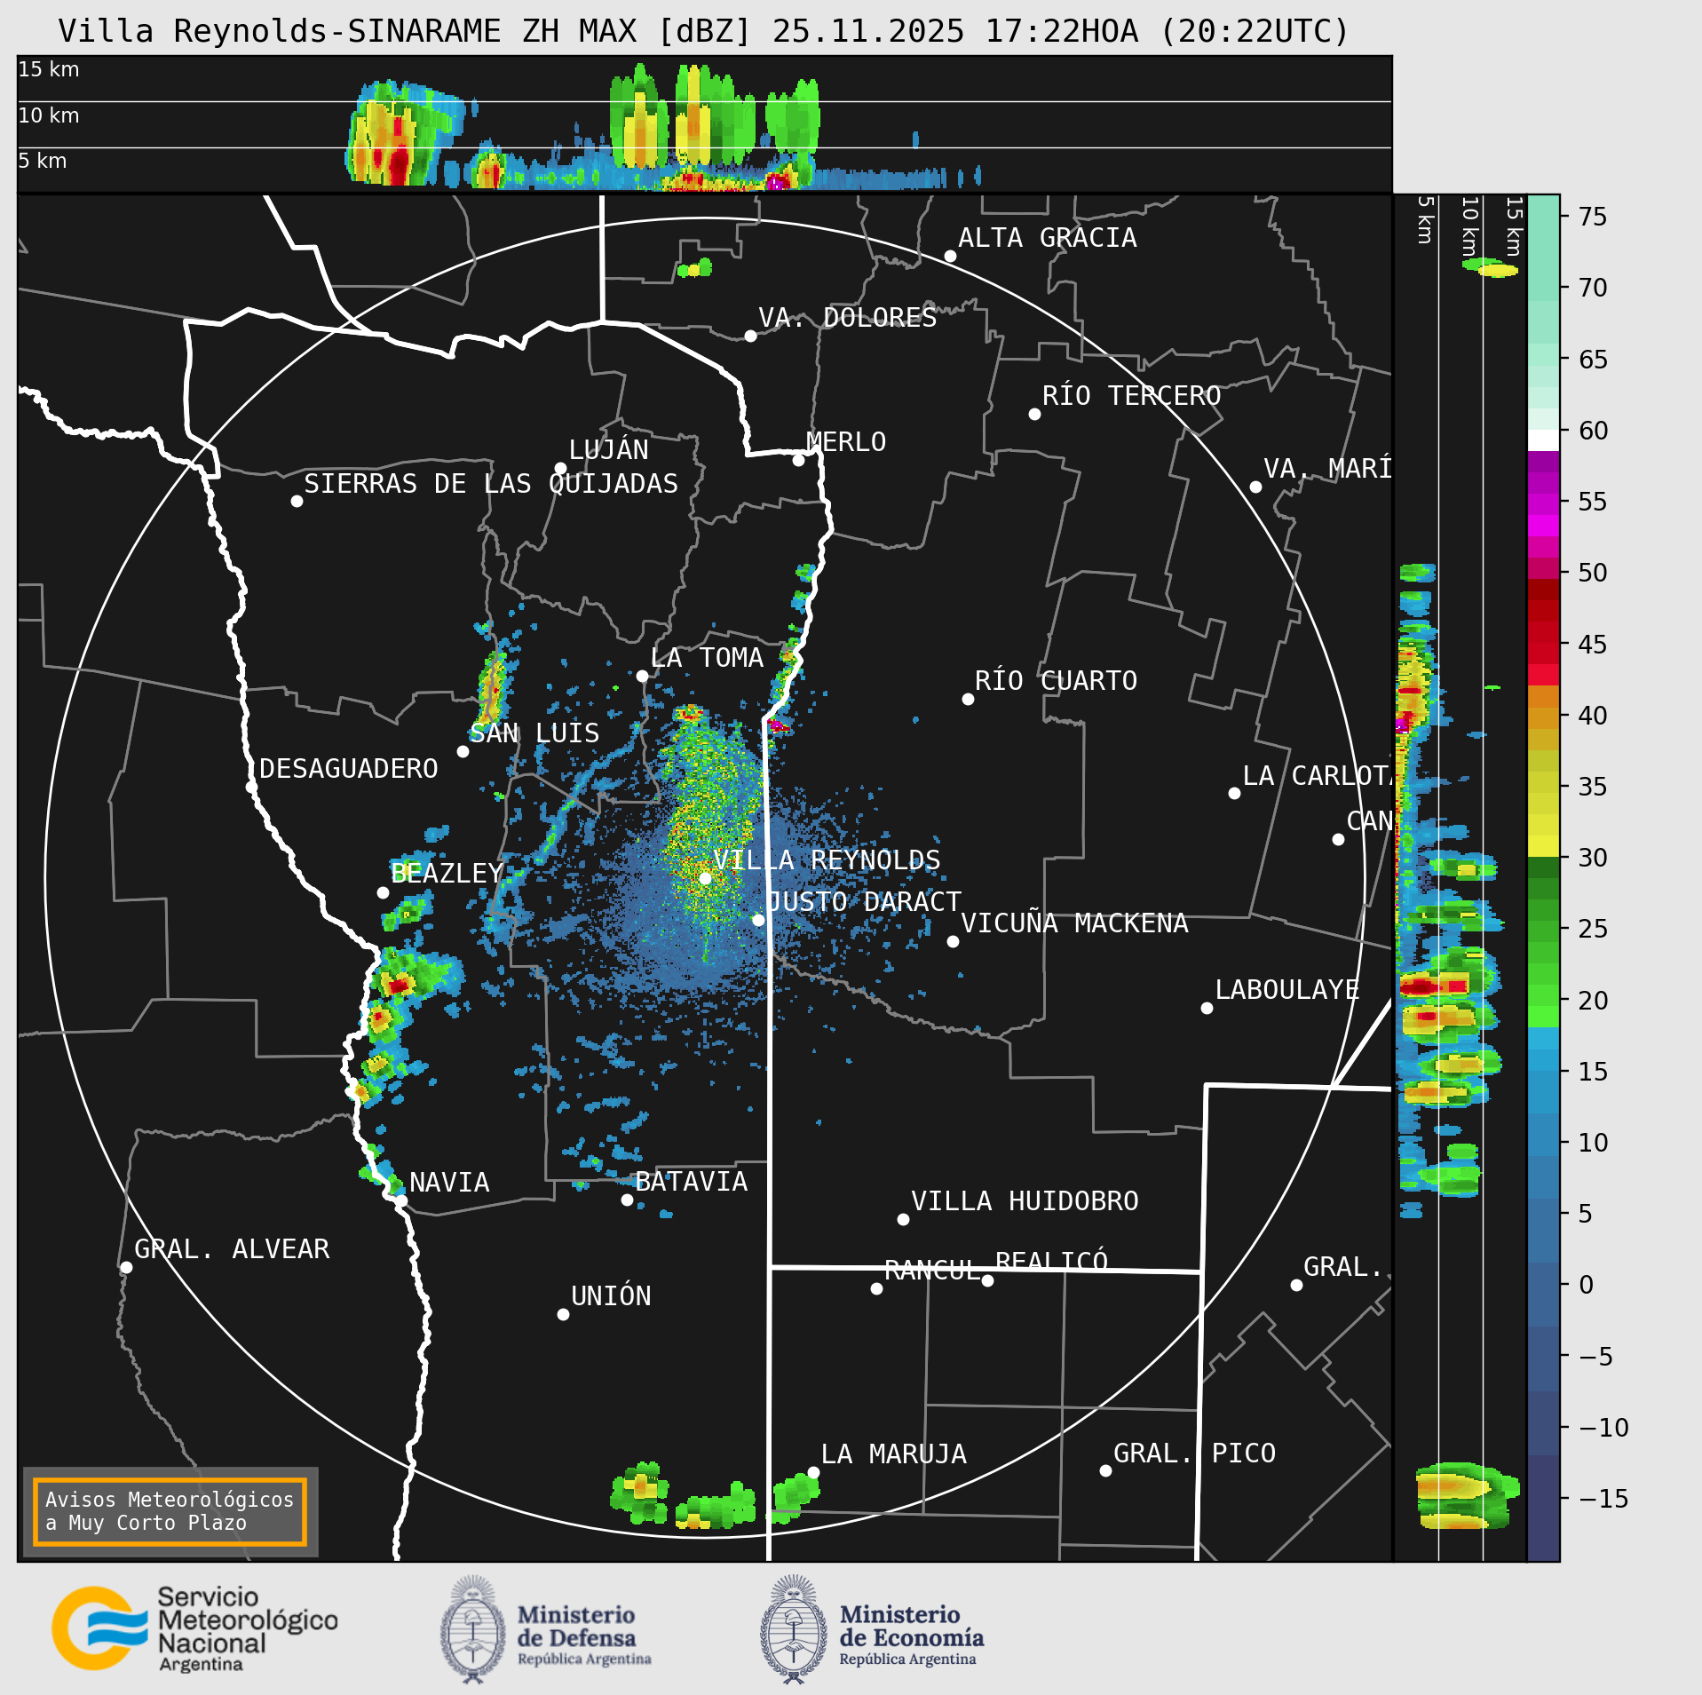Click the SAN LUIS label
The height and width of the screenshot is (1695, 1702).
[534, 733]
